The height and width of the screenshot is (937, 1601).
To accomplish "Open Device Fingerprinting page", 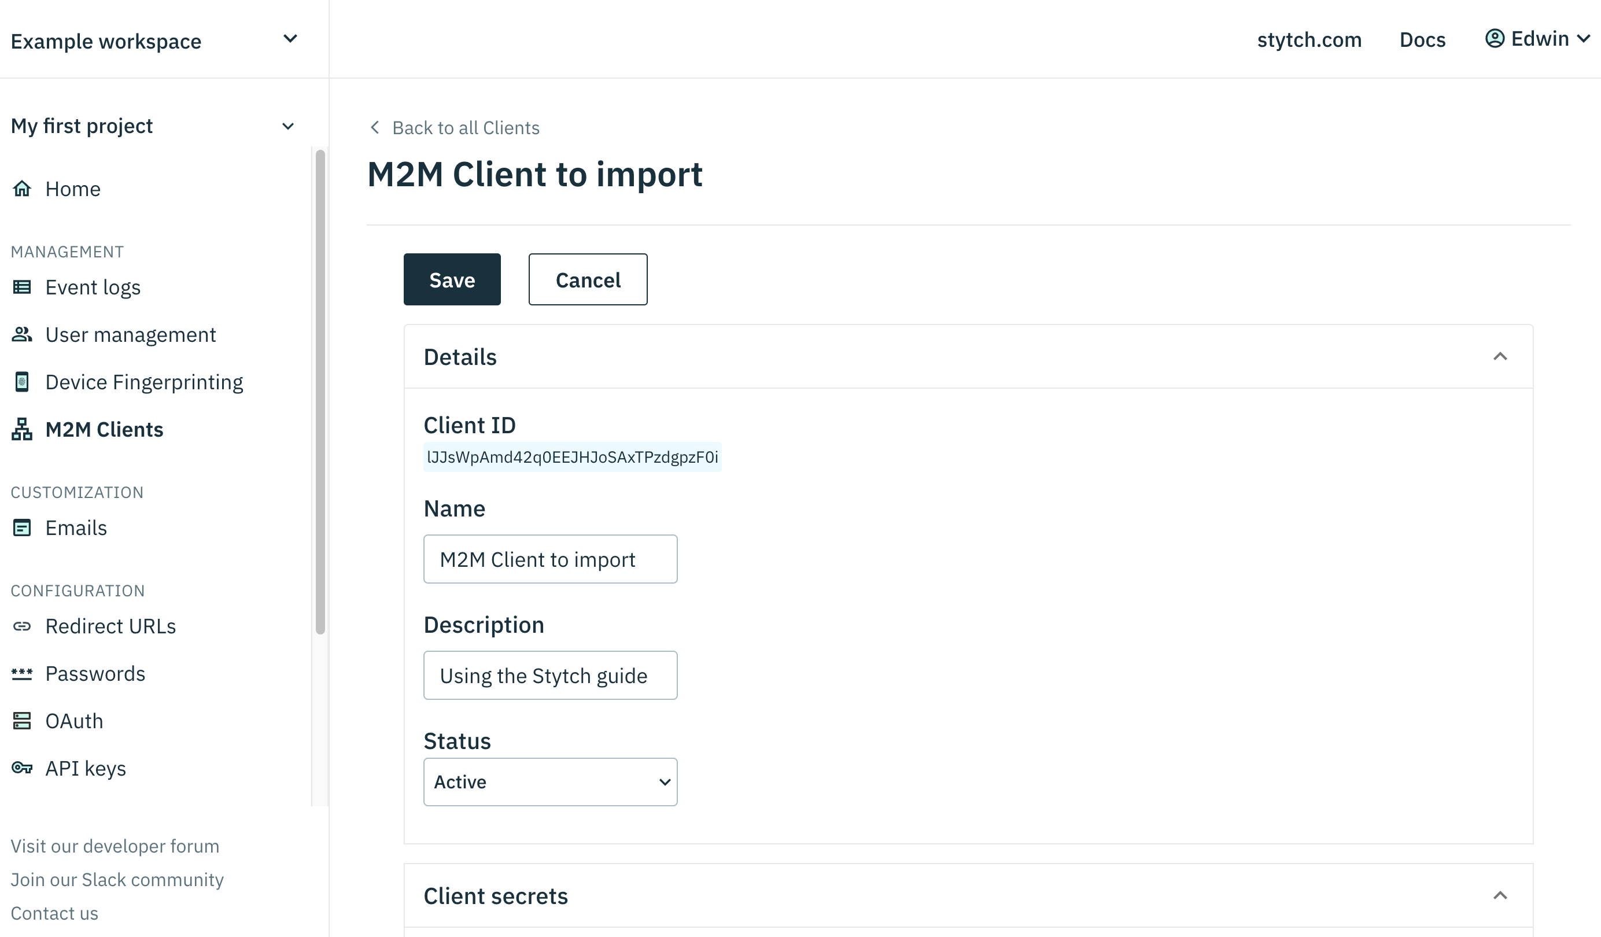I will pos(144,382).
